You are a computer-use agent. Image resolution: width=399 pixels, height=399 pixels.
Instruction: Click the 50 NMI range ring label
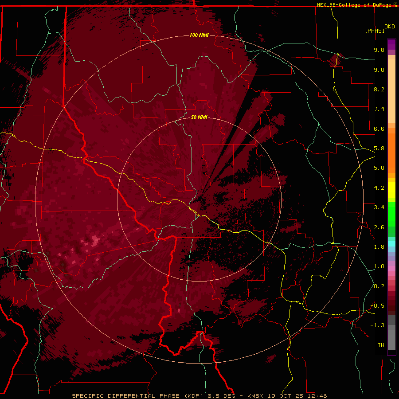point(199,117)
